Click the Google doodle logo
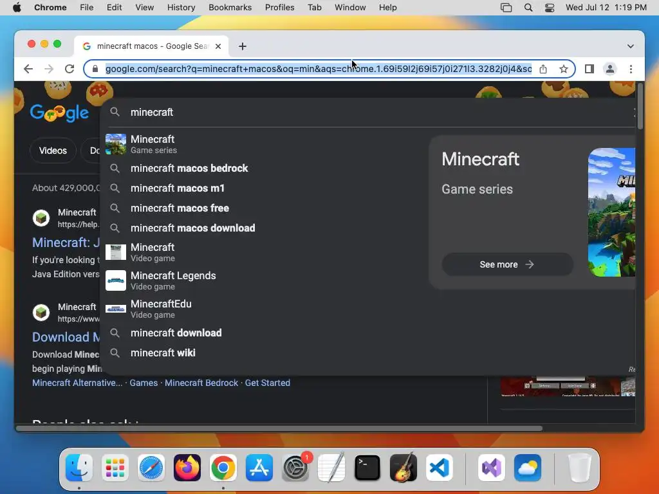The width and height of the screenshot is (659, 494). (x=59, y=113)
